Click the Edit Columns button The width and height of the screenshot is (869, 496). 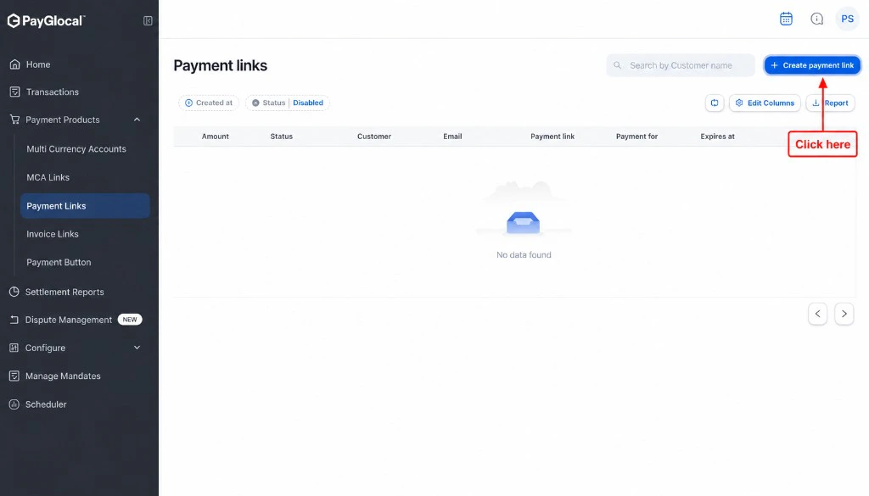765,103
